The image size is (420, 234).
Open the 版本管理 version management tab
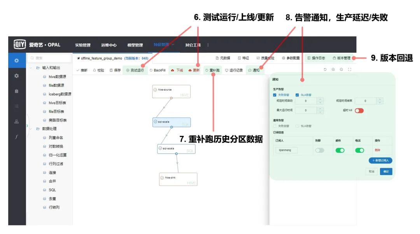(341, 58)
